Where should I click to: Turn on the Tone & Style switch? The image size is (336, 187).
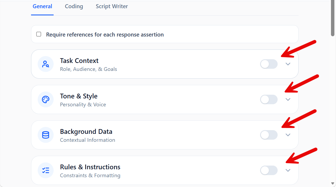click(269, 99)
